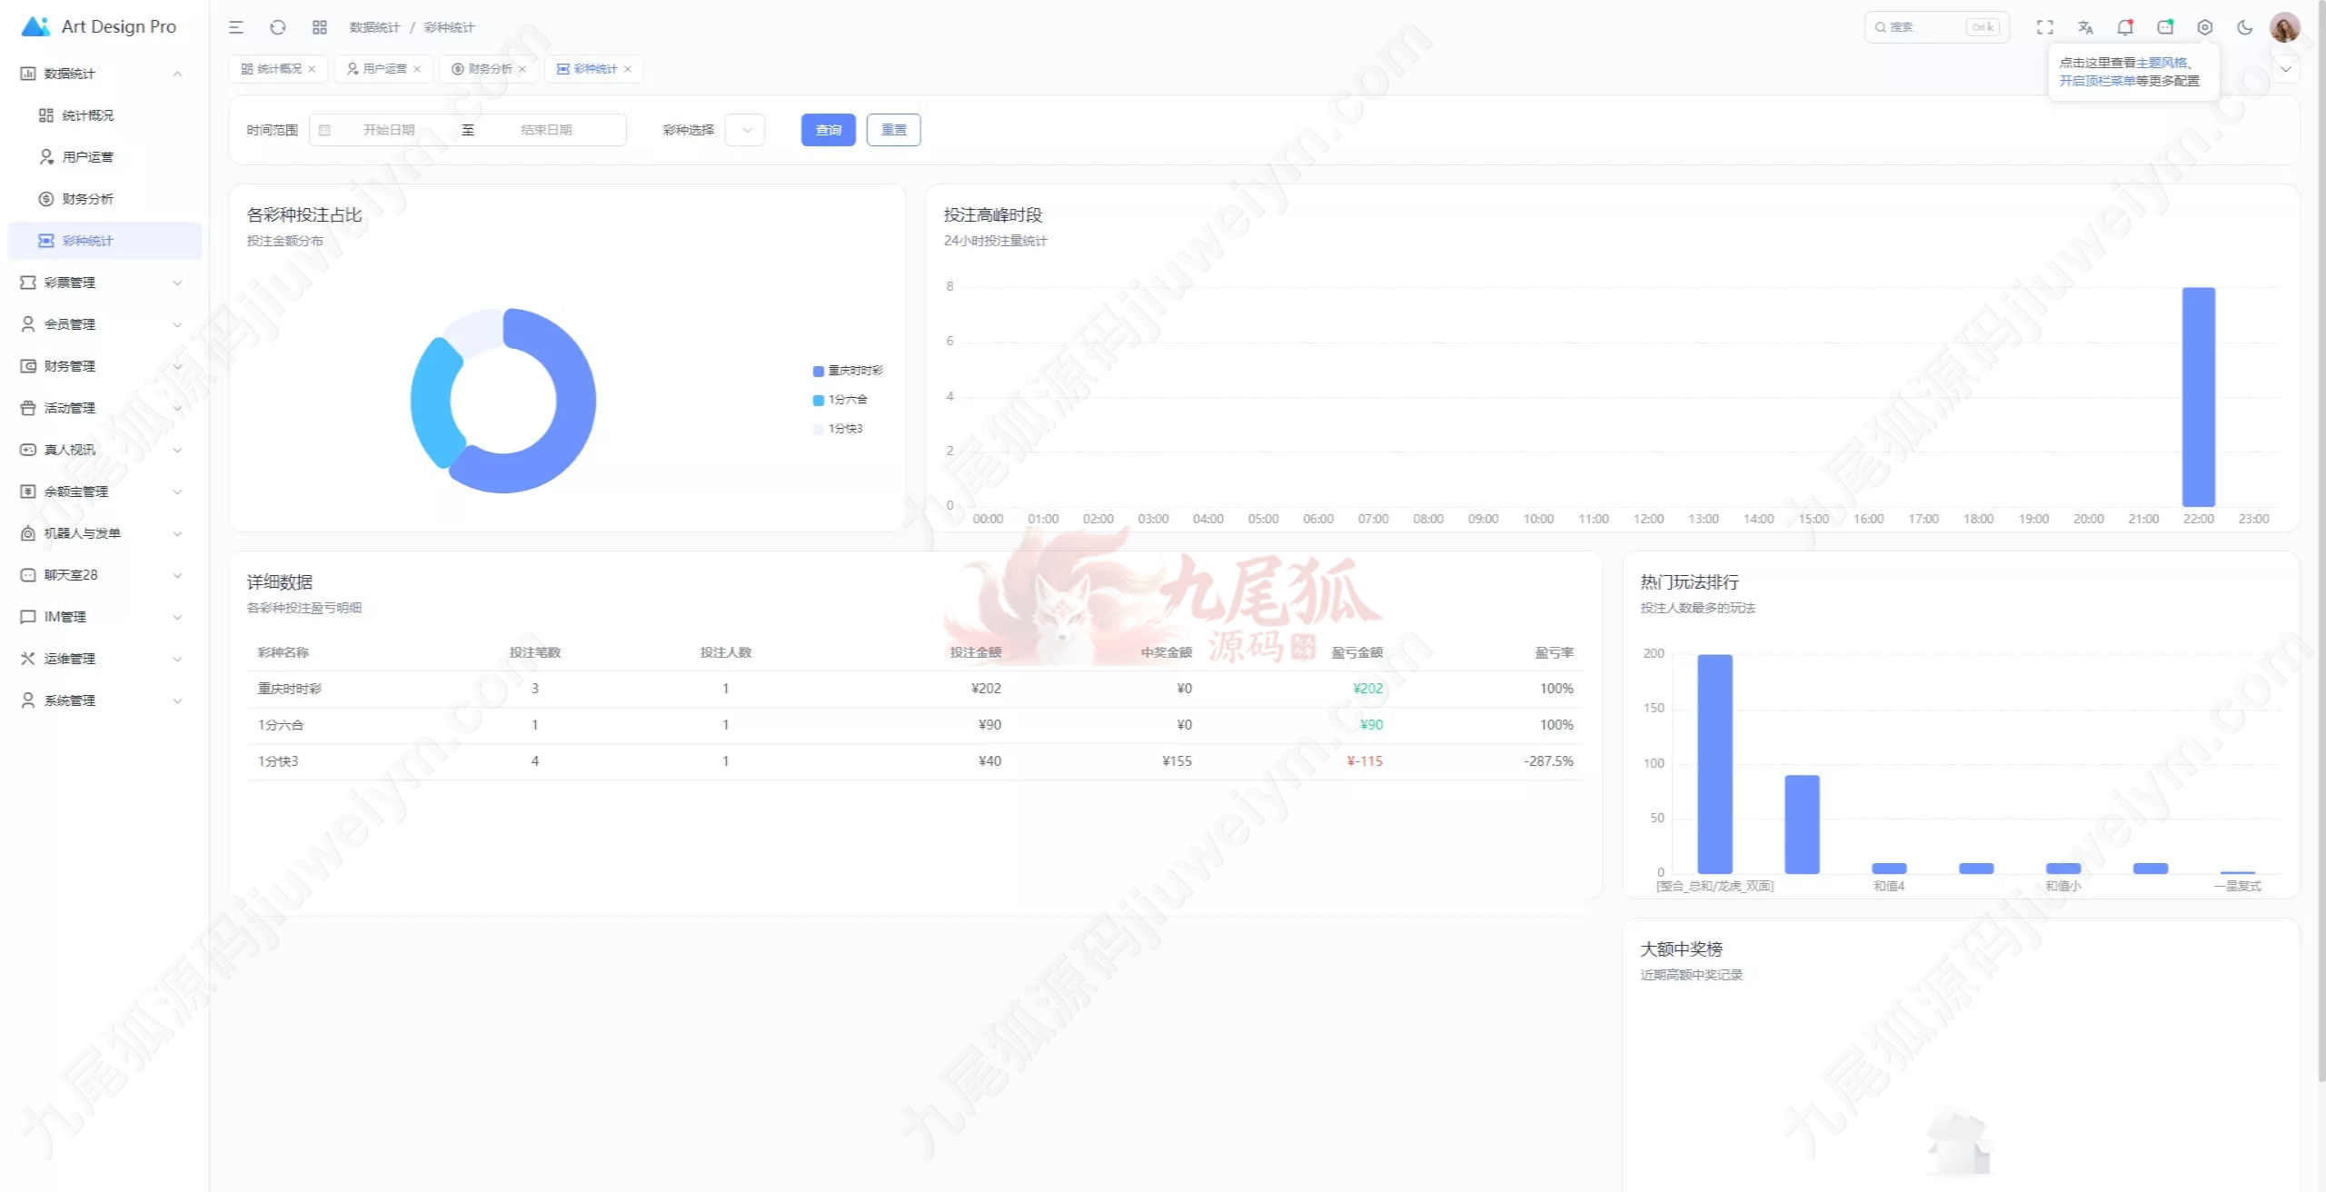Collapse the sidebar with the hamburger icon
Screen dimensions: 2326x1192
point(236,27)
